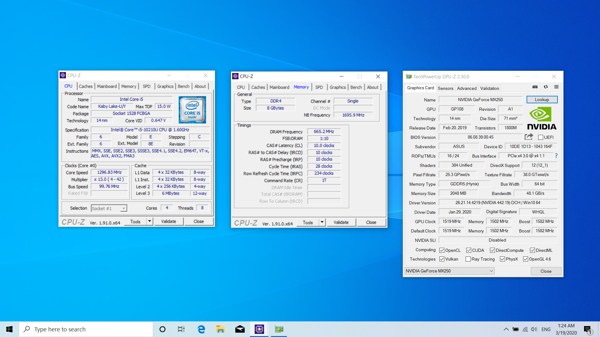Image resolution: width=600 pixels, height=337 pixels.
Task: Click the taskbar search box
Action: point(86,329)
